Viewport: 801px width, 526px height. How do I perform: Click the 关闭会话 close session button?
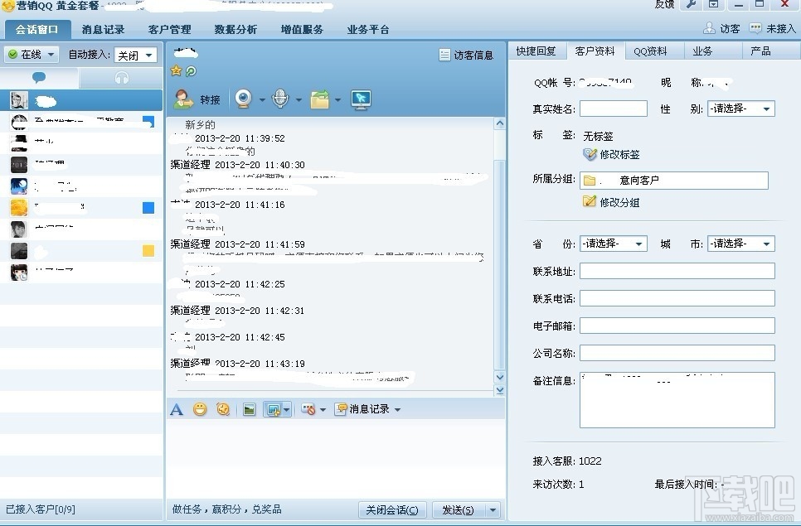click(391, 509)
